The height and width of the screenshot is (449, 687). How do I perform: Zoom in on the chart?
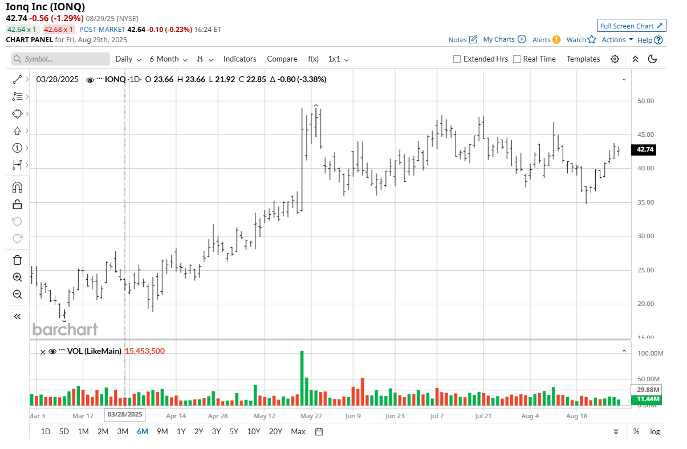pos(17,277)
